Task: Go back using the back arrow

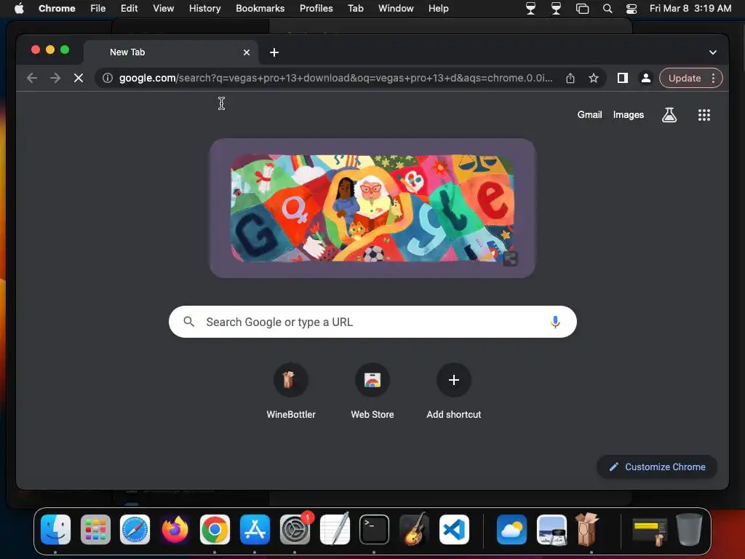Action: click(32, 78)
